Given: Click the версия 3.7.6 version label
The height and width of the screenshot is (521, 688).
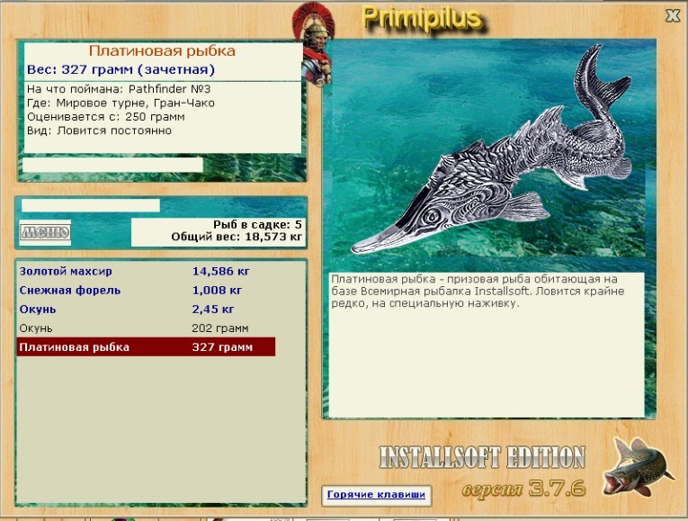Looking at the screenshot, I should click(x=523, y=488).
